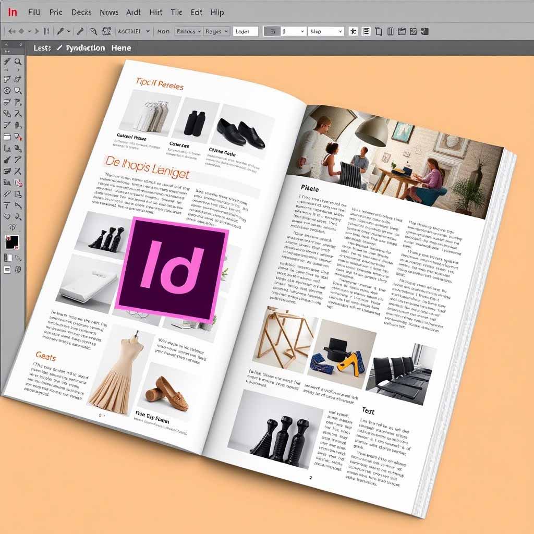The width and height of the screenshot is (534, 534).
Task: Click the dashed selection grid icon in the control bar
Action: coord(106,31)
